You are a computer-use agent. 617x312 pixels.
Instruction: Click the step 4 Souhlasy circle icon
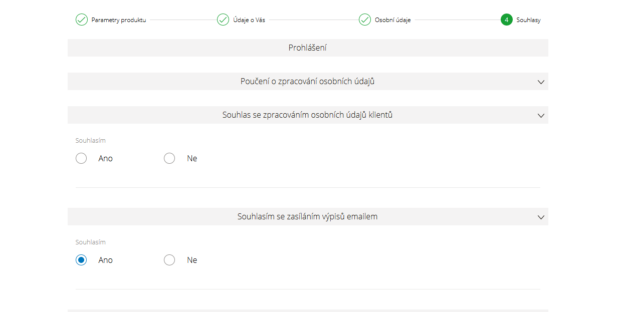pyautogui.click(x=506, y=20)
